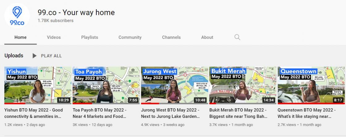Image resolution: width=346 pixels, height=137 pixels.
Task: Open the Channels tab
Action: [171, 37]
